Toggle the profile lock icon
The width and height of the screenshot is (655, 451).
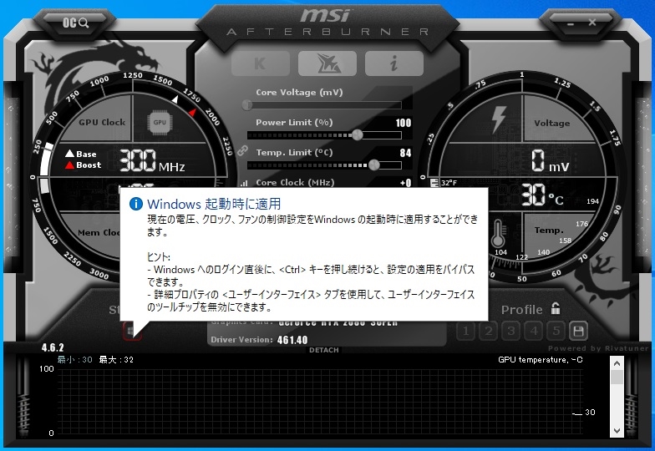[x=556, y=309]
